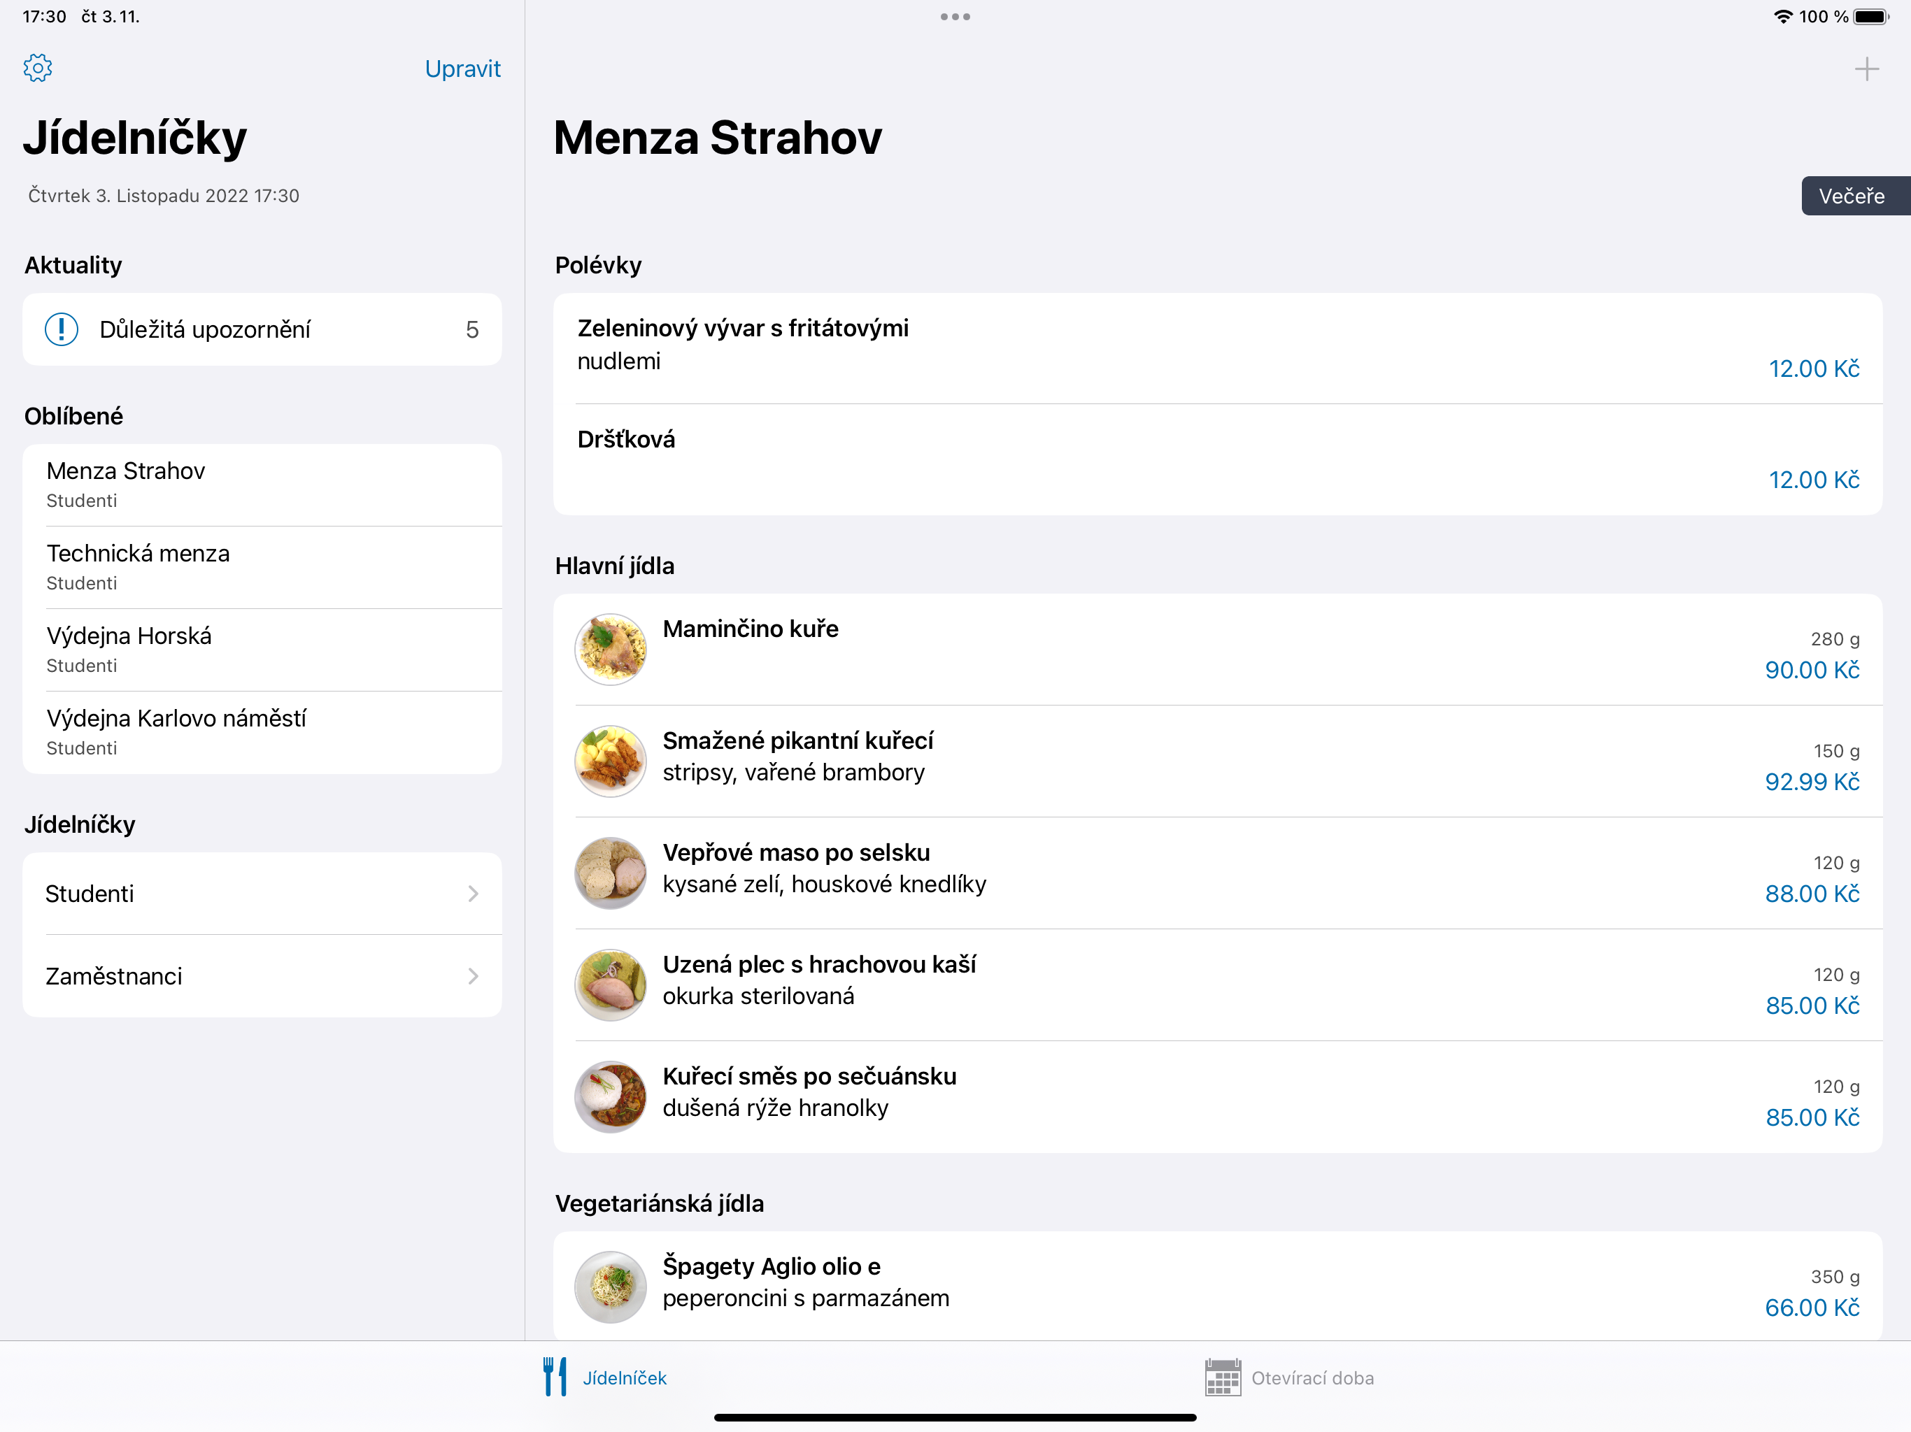Expand the Studenti menus chevron

[x=473, y=894]
